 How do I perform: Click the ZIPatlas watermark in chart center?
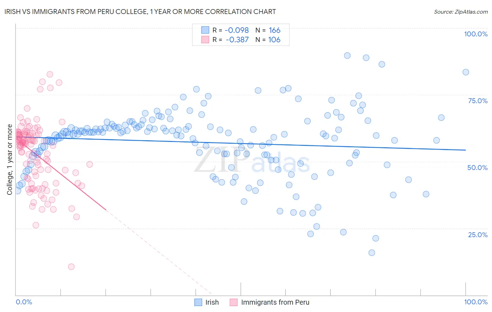pyautogui.click(x=252, y=161)
